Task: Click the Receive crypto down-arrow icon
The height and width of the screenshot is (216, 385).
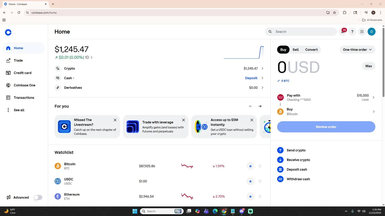Action: (280, 160)
